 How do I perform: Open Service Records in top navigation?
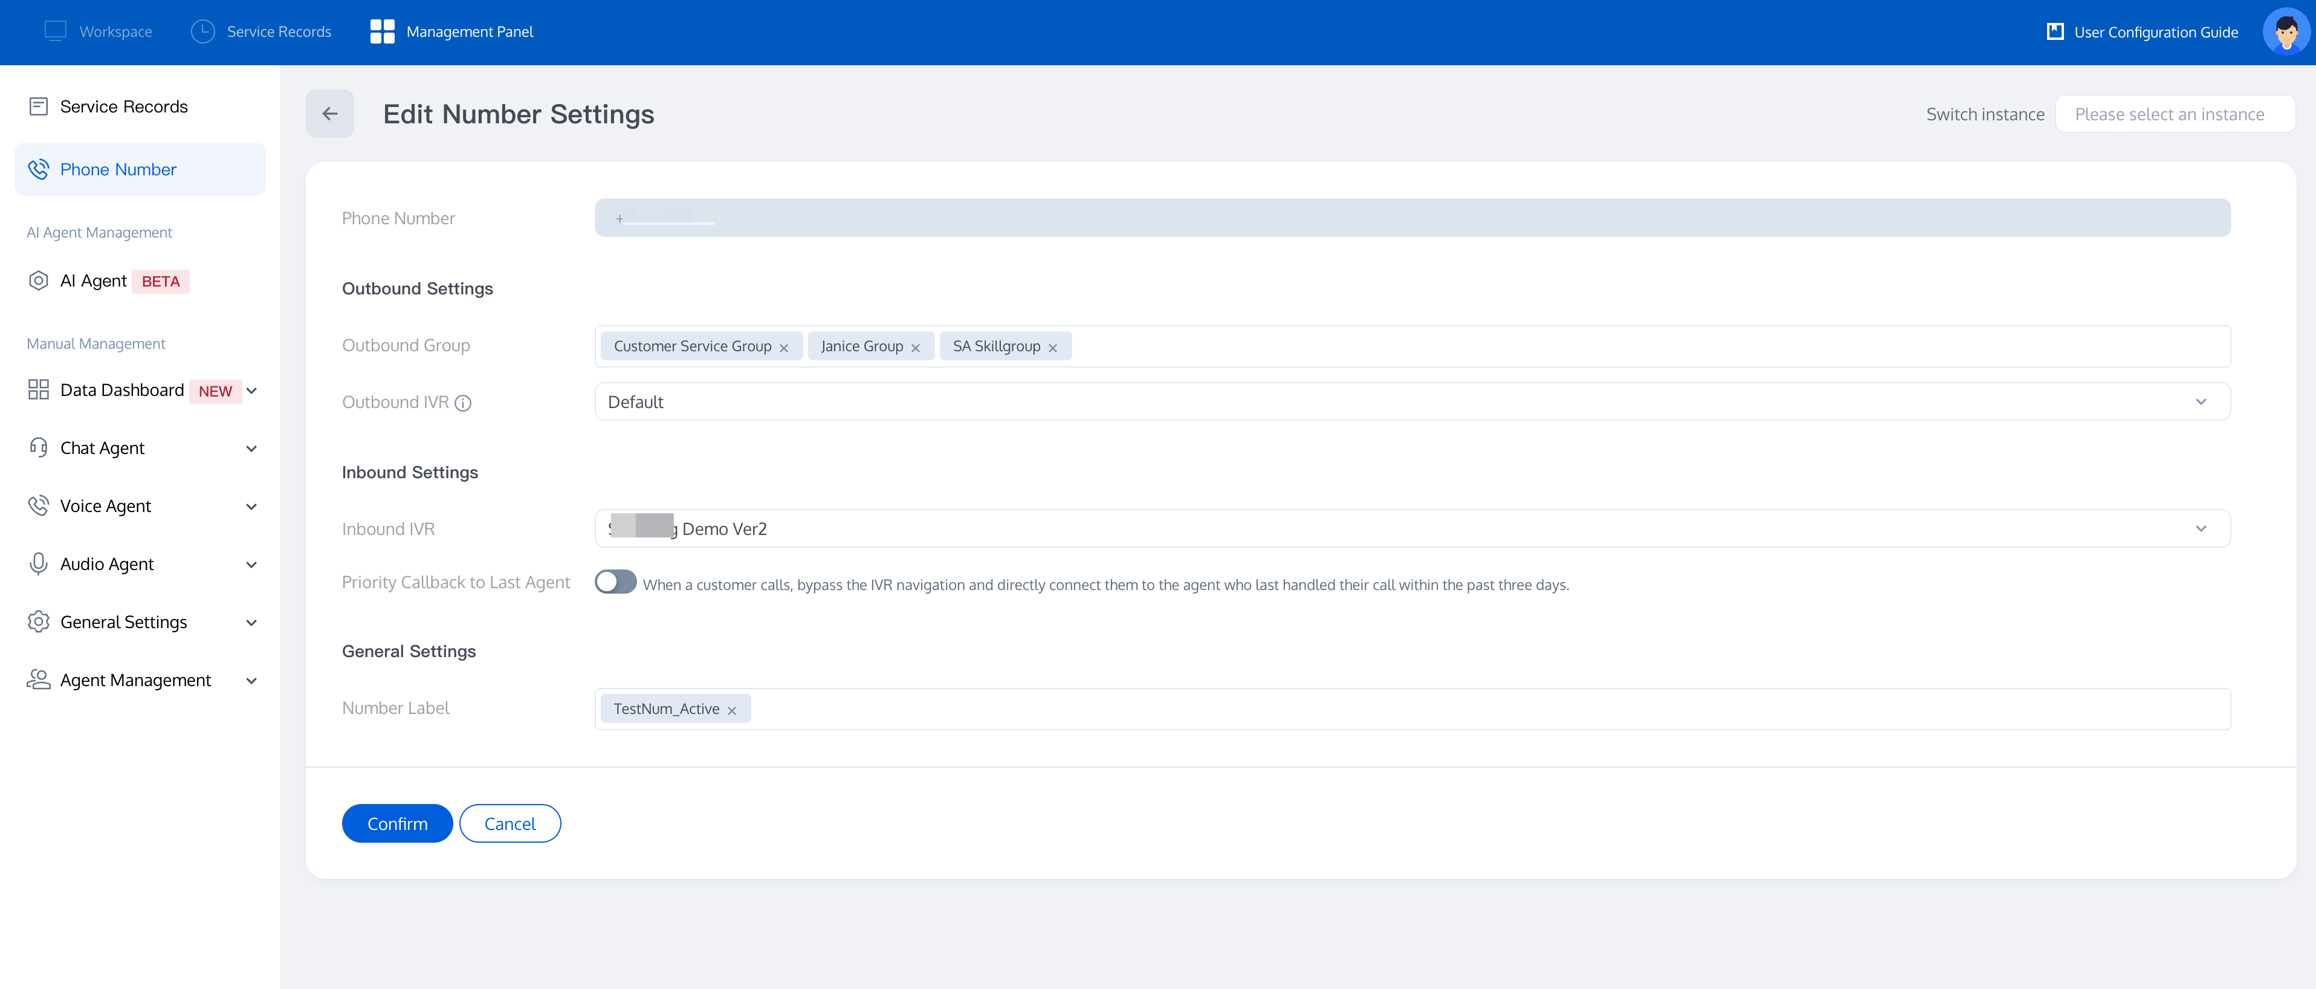tap(262, 31)
